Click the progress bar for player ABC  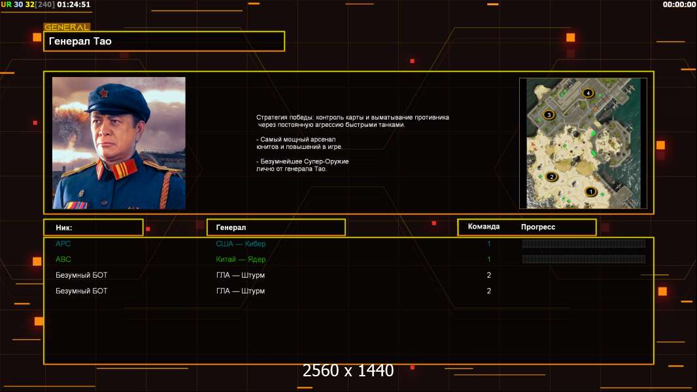pyautogui.click(x=584, y=259)
